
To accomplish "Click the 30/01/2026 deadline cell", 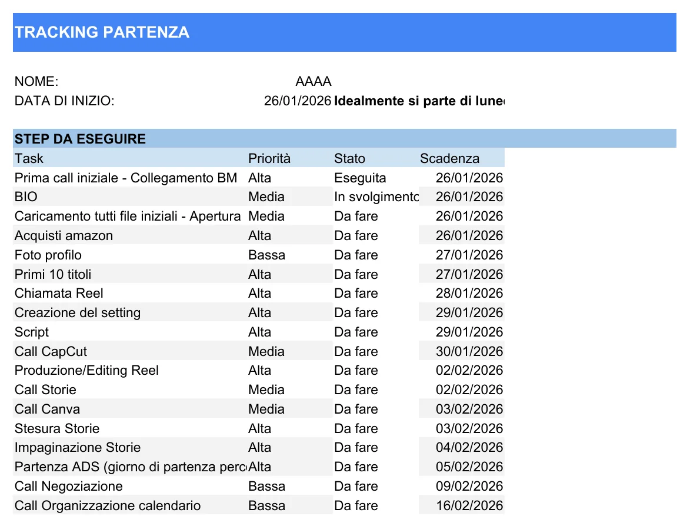I will pyautogui.click(x=461, y=351).
